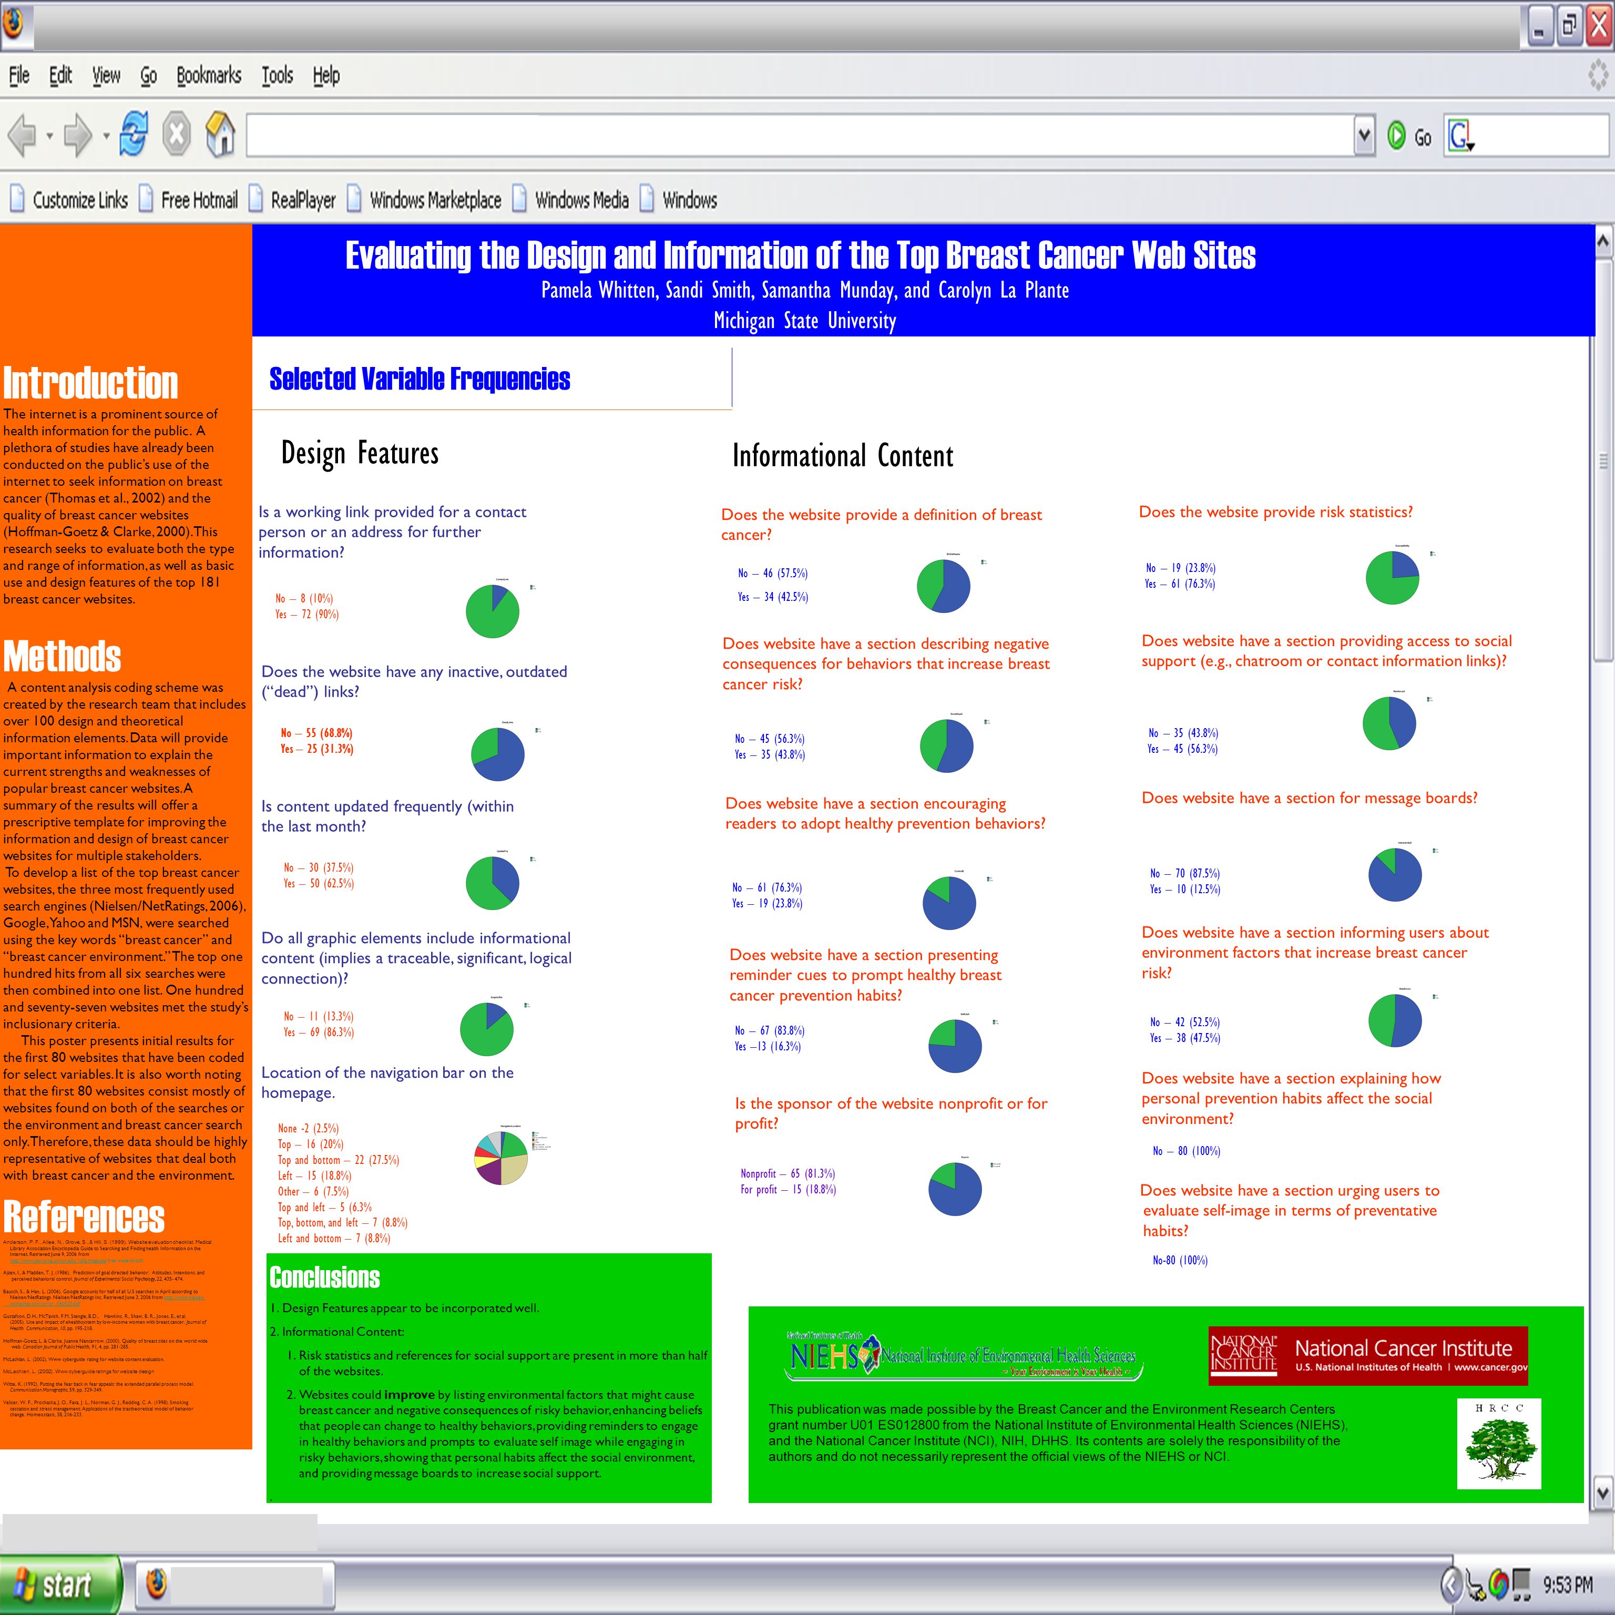The width and height of the screenshot is (1615, 1615).
Task: Click the Free Hotmail bookmark page icon
Action: coord(146,199)
